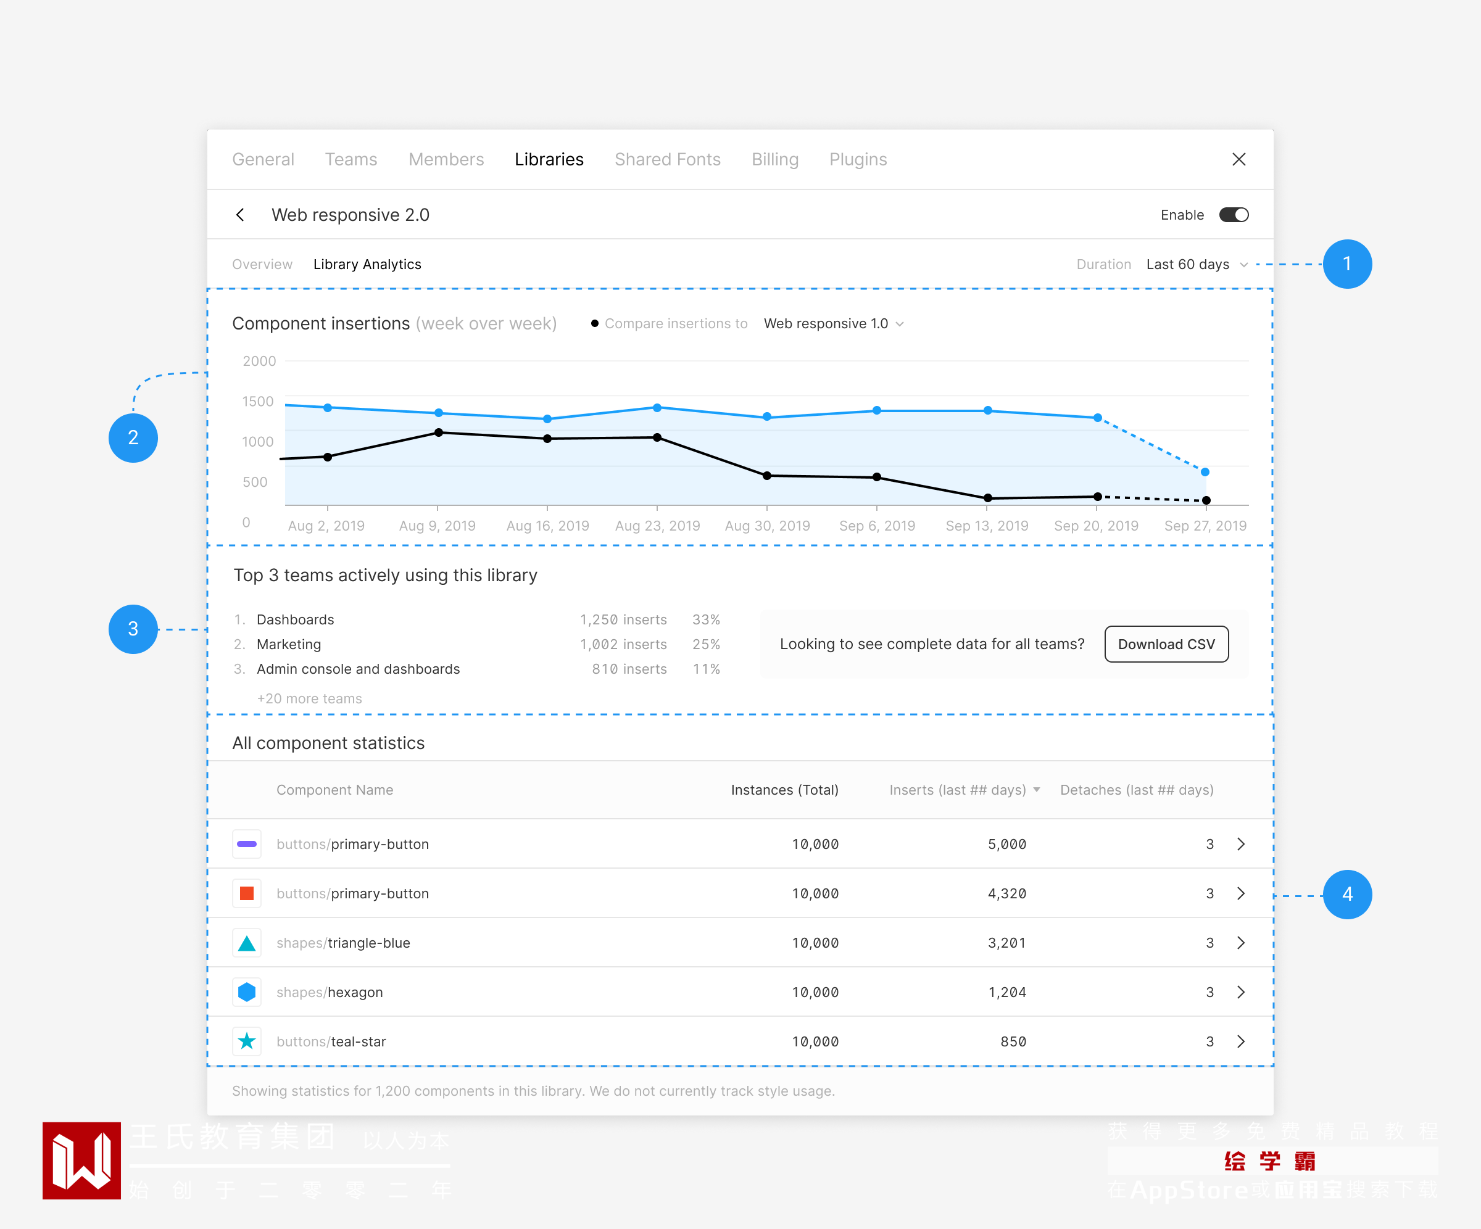Click the +20 more teams link
The height and width of the screenshot is (1229, 1481).
pyautogui.click(x=309, y=698)
